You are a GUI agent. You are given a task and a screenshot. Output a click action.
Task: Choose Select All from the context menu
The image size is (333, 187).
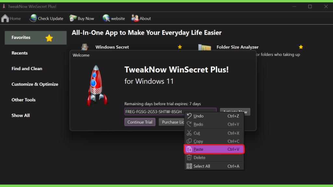[x=214, y=166]
